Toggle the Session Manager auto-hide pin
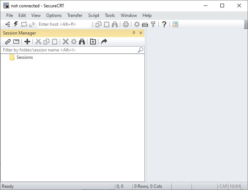 coord(134,33)
